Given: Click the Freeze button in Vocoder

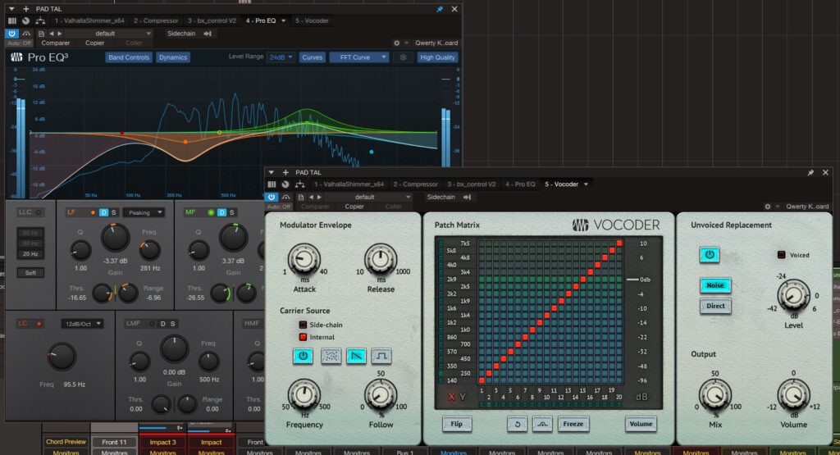Looking at the screenshot, I should [573, 424].
